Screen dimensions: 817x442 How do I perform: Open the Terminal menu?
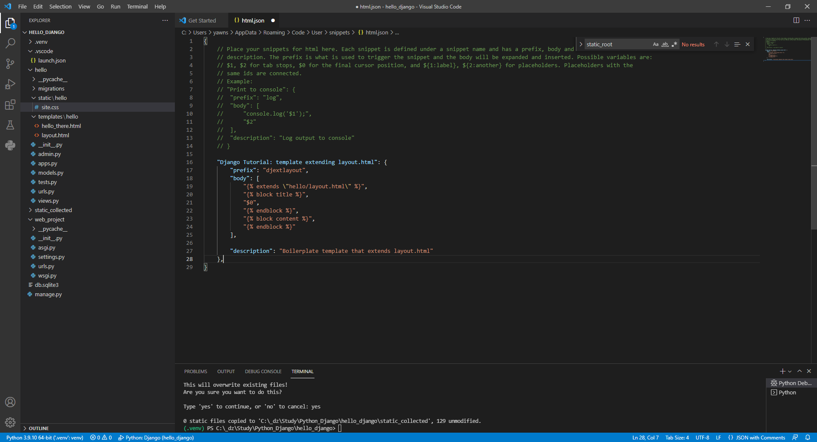[x=137, y=6]
